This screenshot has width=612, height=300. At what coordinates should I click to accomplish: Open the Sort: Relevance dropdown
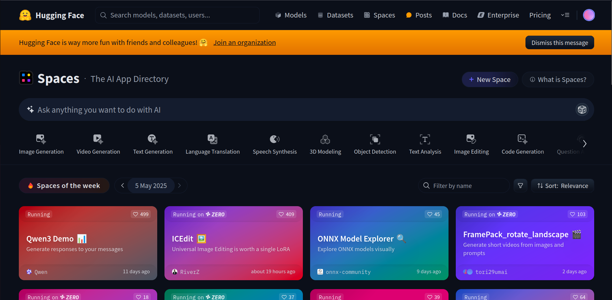[562, 186]
